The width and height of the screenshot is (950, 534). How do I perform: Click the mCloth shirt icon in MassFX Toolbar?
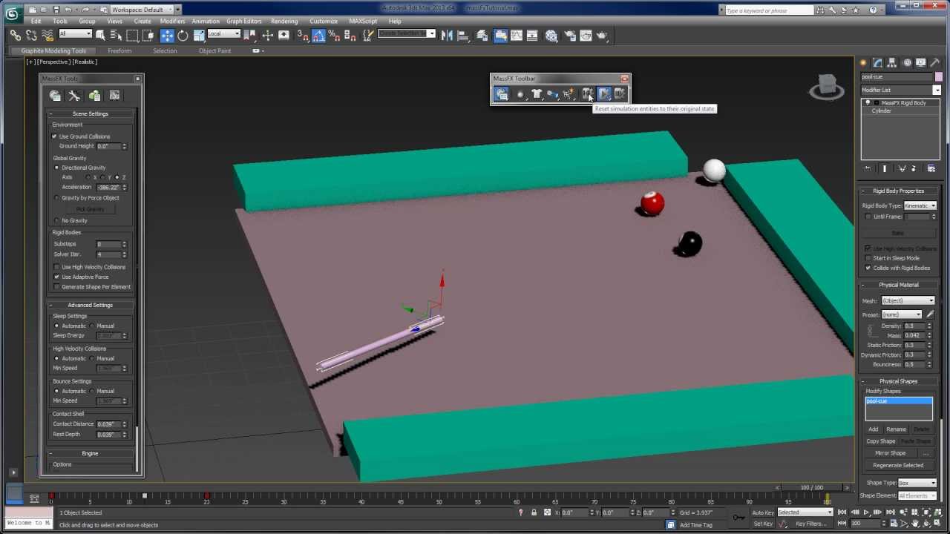pyautogui.click(x=537, y=94)
